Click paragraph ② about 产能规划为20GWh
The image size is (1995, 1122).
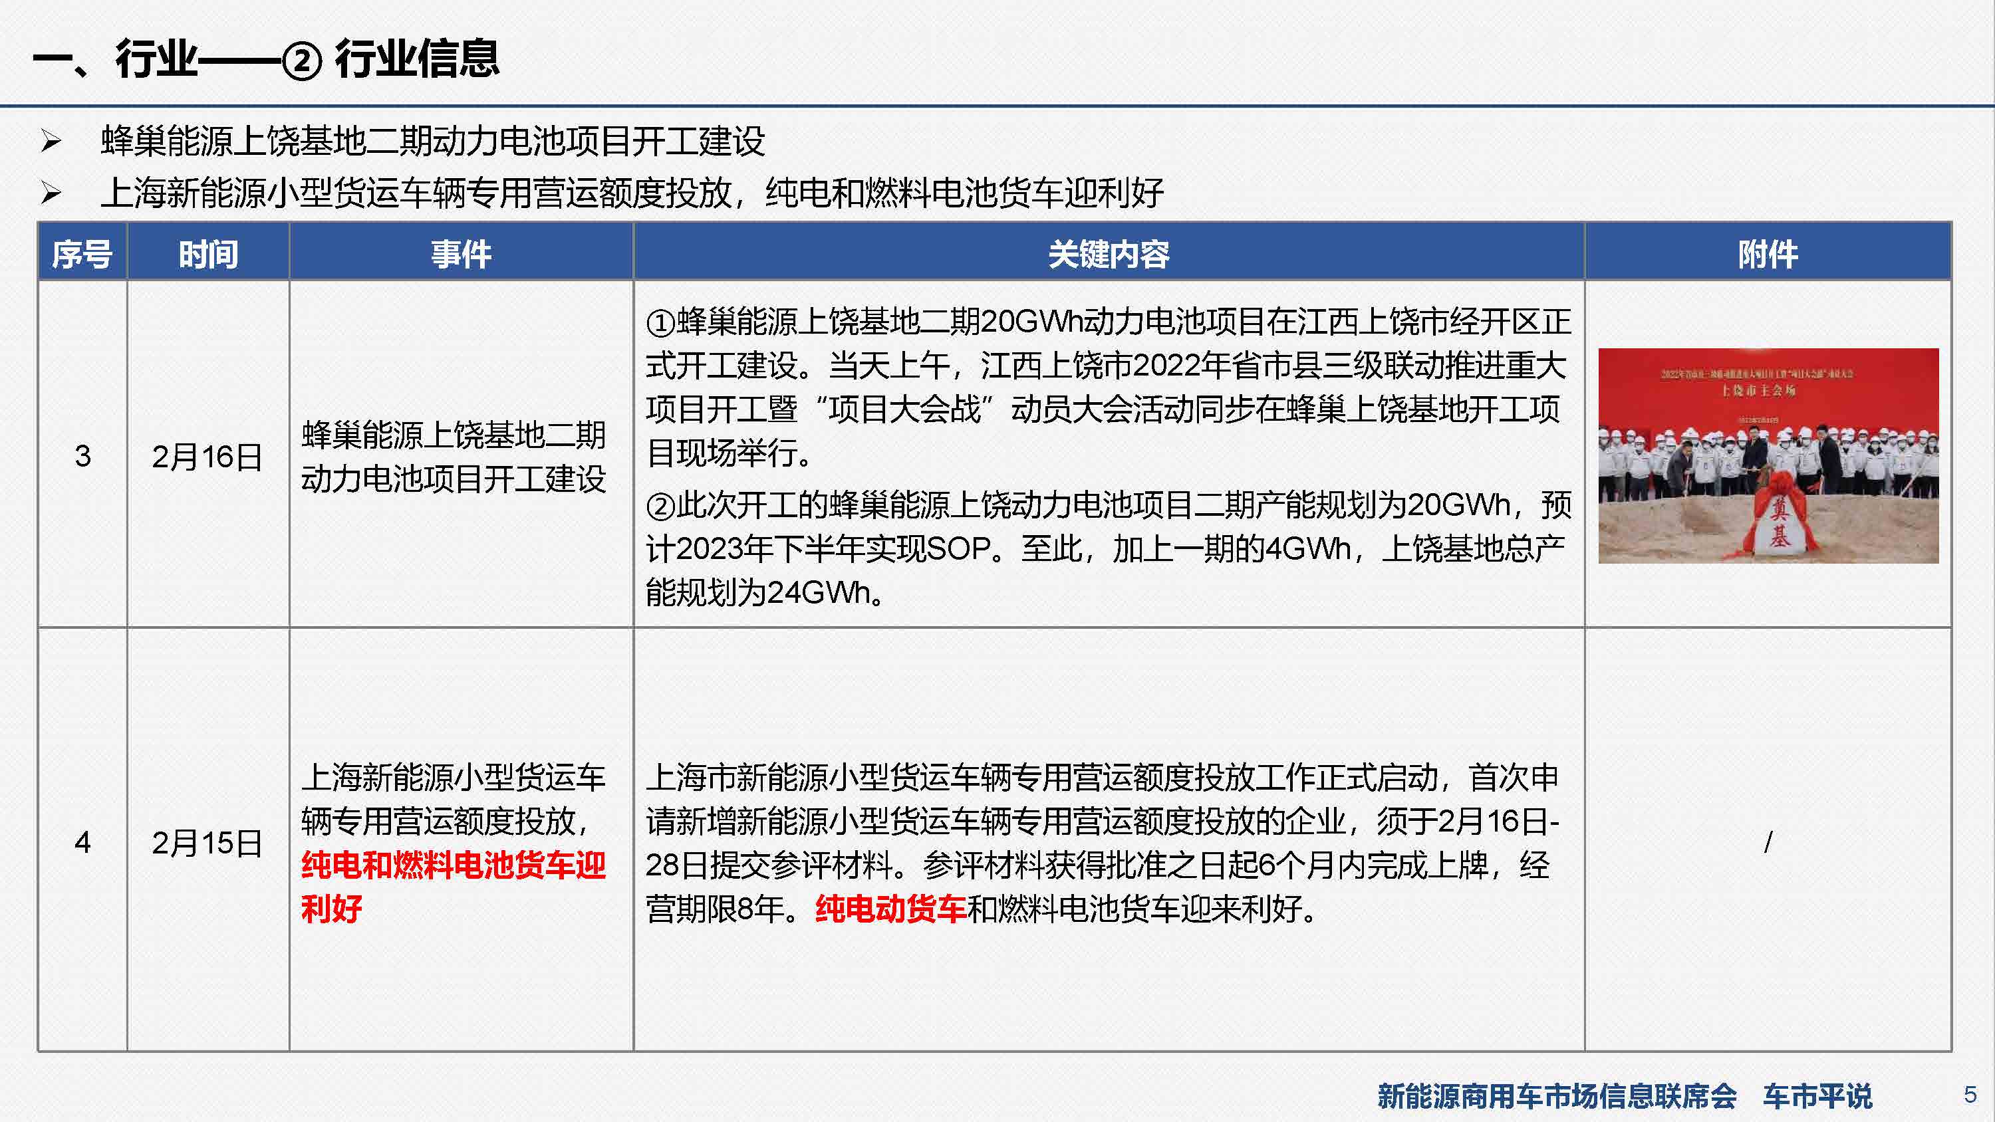tap(1109, 548)
